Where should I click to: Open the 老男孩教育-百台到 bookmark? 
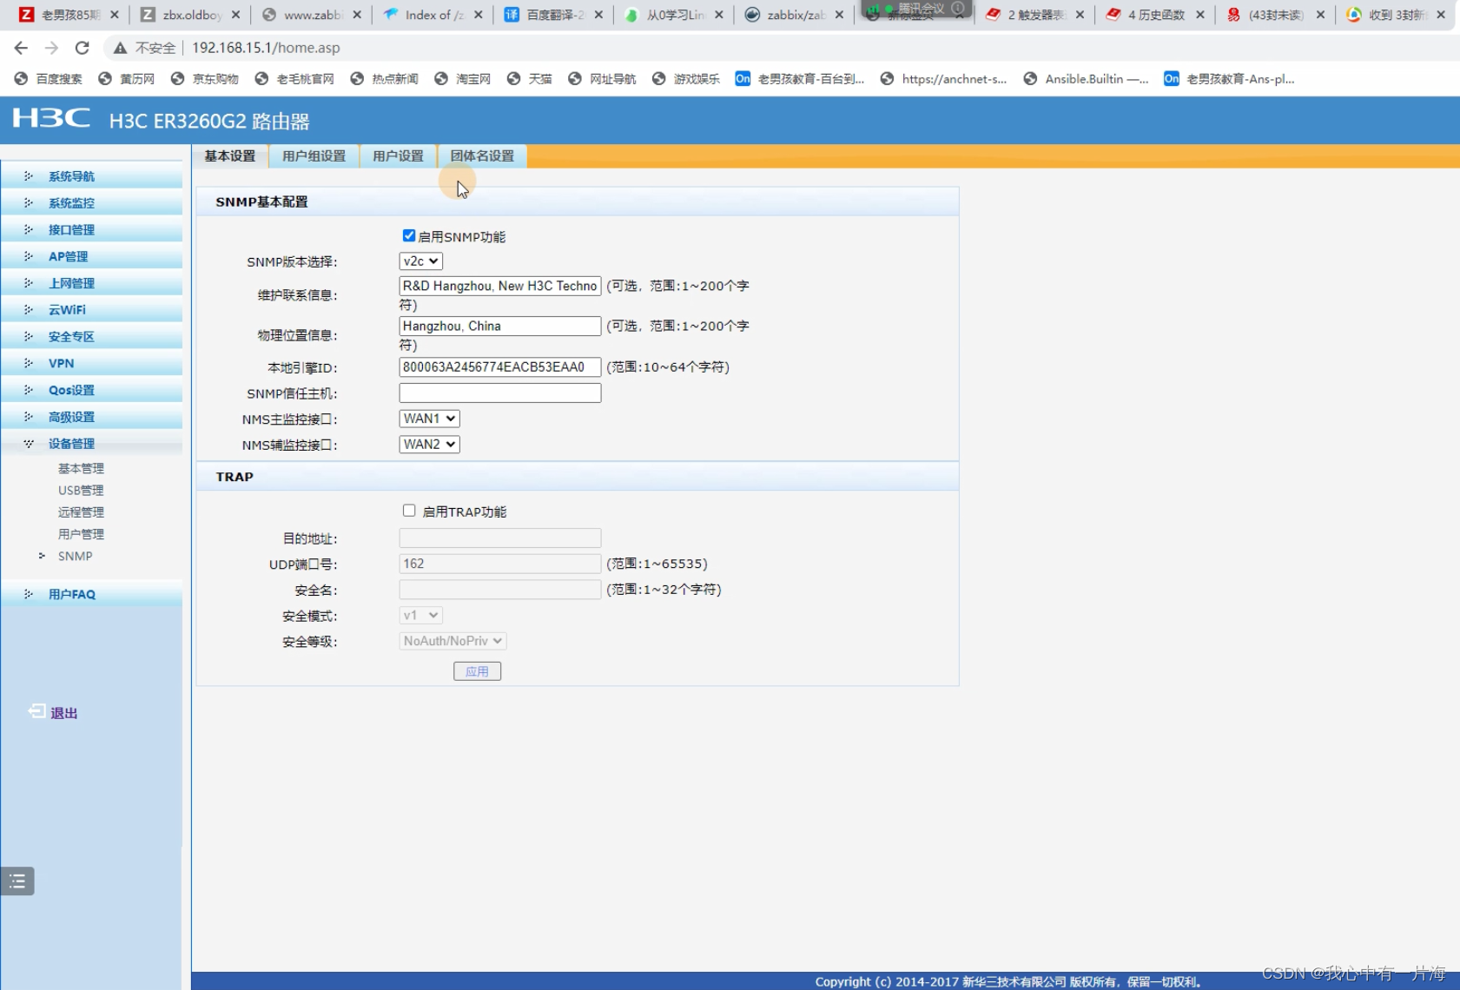(x=800, y=79)
